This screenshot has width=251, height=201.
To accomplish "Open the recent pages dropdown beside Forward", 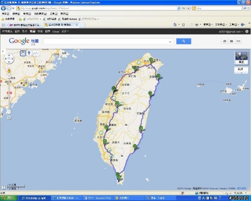I will 13,8.
